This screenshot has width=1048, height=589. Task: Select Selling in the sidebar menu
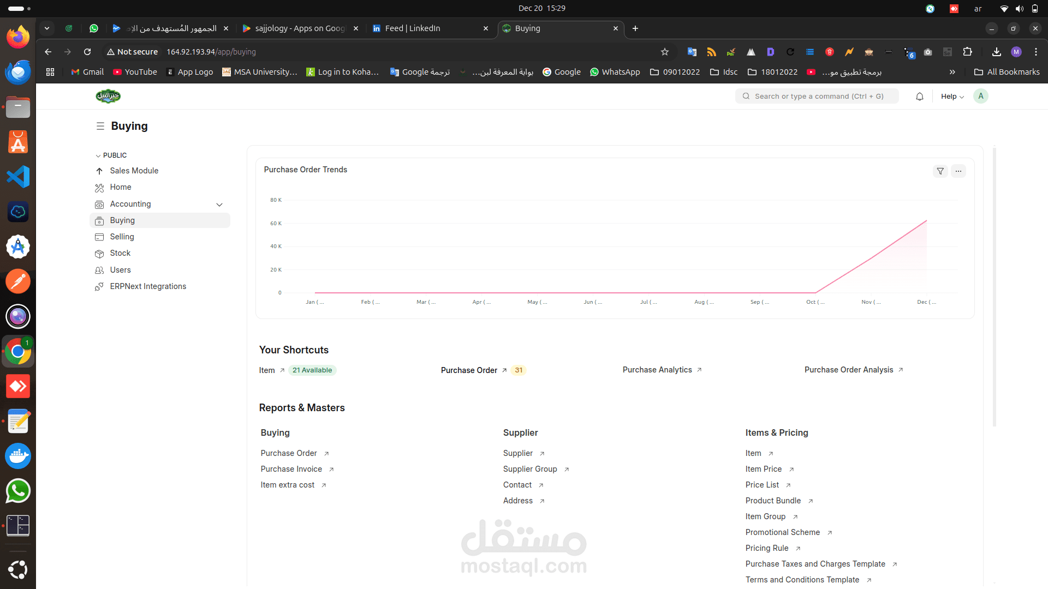122,237
